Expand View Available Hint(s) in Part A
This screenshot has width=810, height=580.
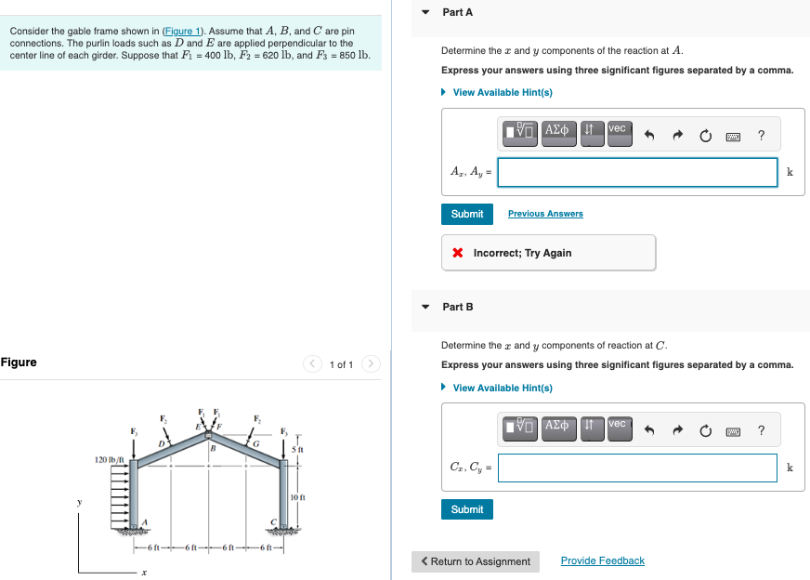(x=502, y=92)
